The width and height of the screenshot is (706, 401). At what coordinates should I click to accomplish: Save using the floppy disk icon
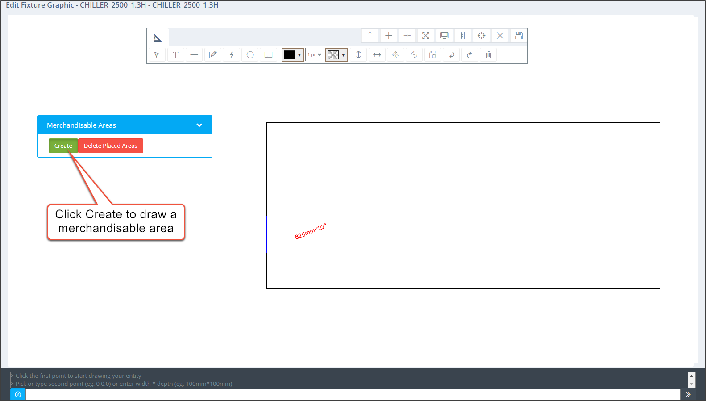point(519,36)
